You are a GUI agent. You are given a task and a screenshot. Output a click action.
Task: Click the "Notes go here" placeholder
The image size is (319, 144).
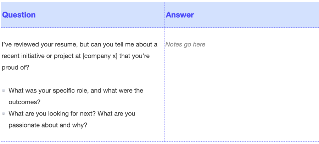click(x=185, y=44)
